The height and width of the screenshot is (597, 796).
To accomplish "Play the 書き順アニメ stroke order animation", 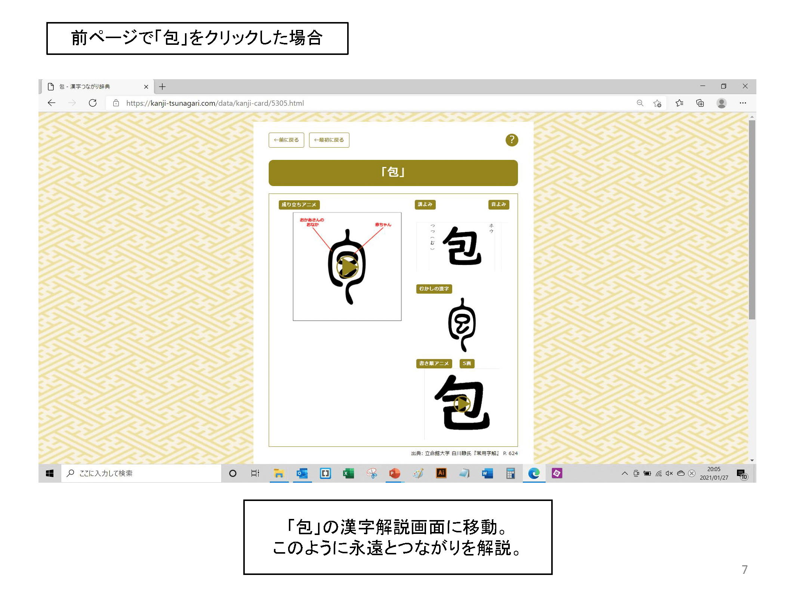I will click(462, 403).
